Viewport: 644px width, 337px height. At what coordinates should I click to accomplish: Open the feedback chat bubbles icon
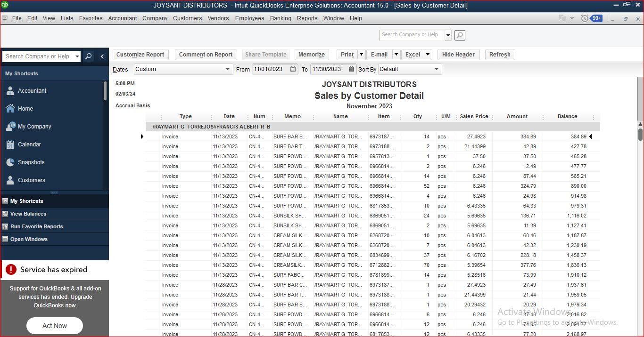562,18
